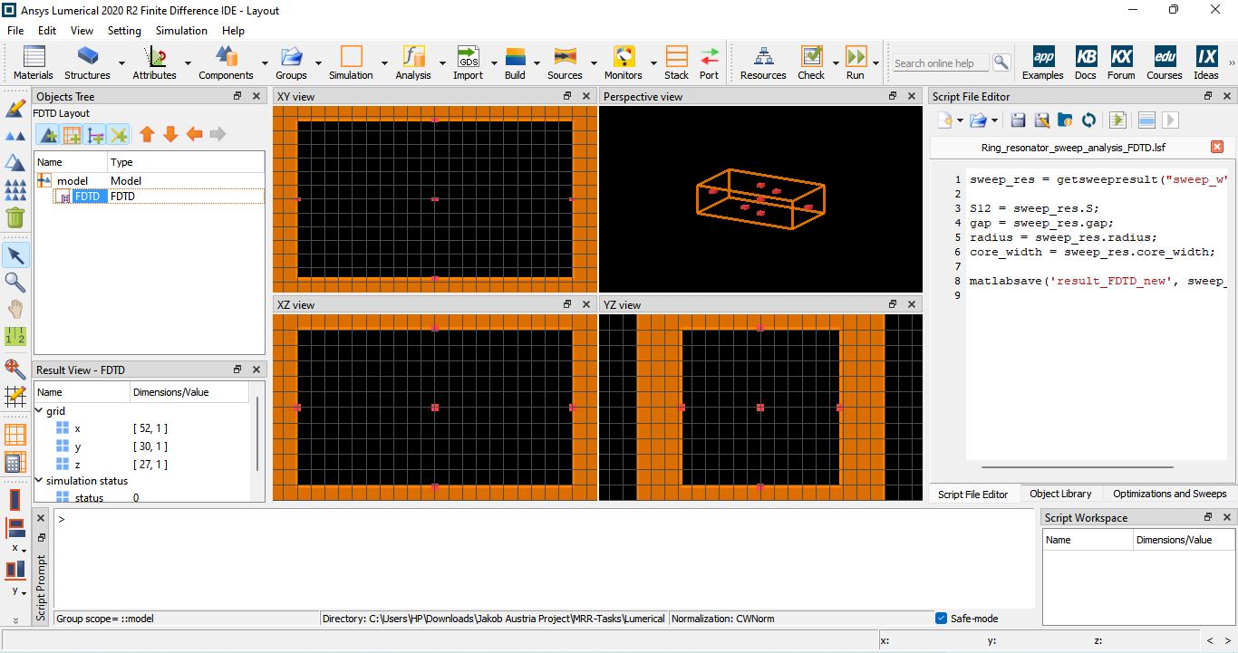Open the File menu
The image size is (1238, 653).
pyautogui.click(x=15, y=30)
